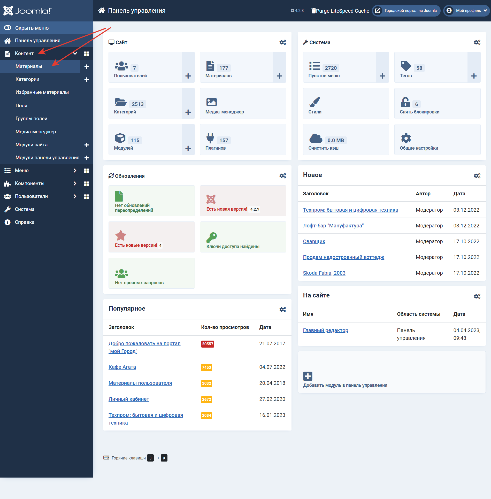Open the Контент dashboard grid icon in sidebar
491x499 pixels.
(x=87, y=54)
